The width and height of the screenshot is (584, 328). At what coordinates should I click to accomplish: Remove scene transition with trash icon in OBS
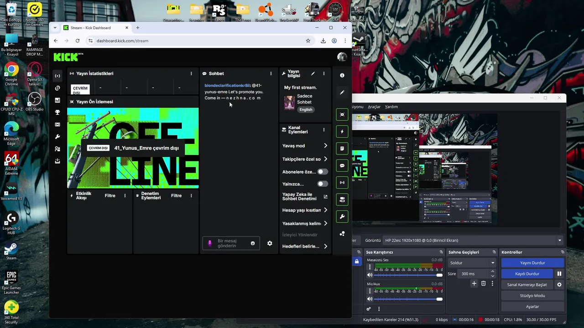click(484, 283)
